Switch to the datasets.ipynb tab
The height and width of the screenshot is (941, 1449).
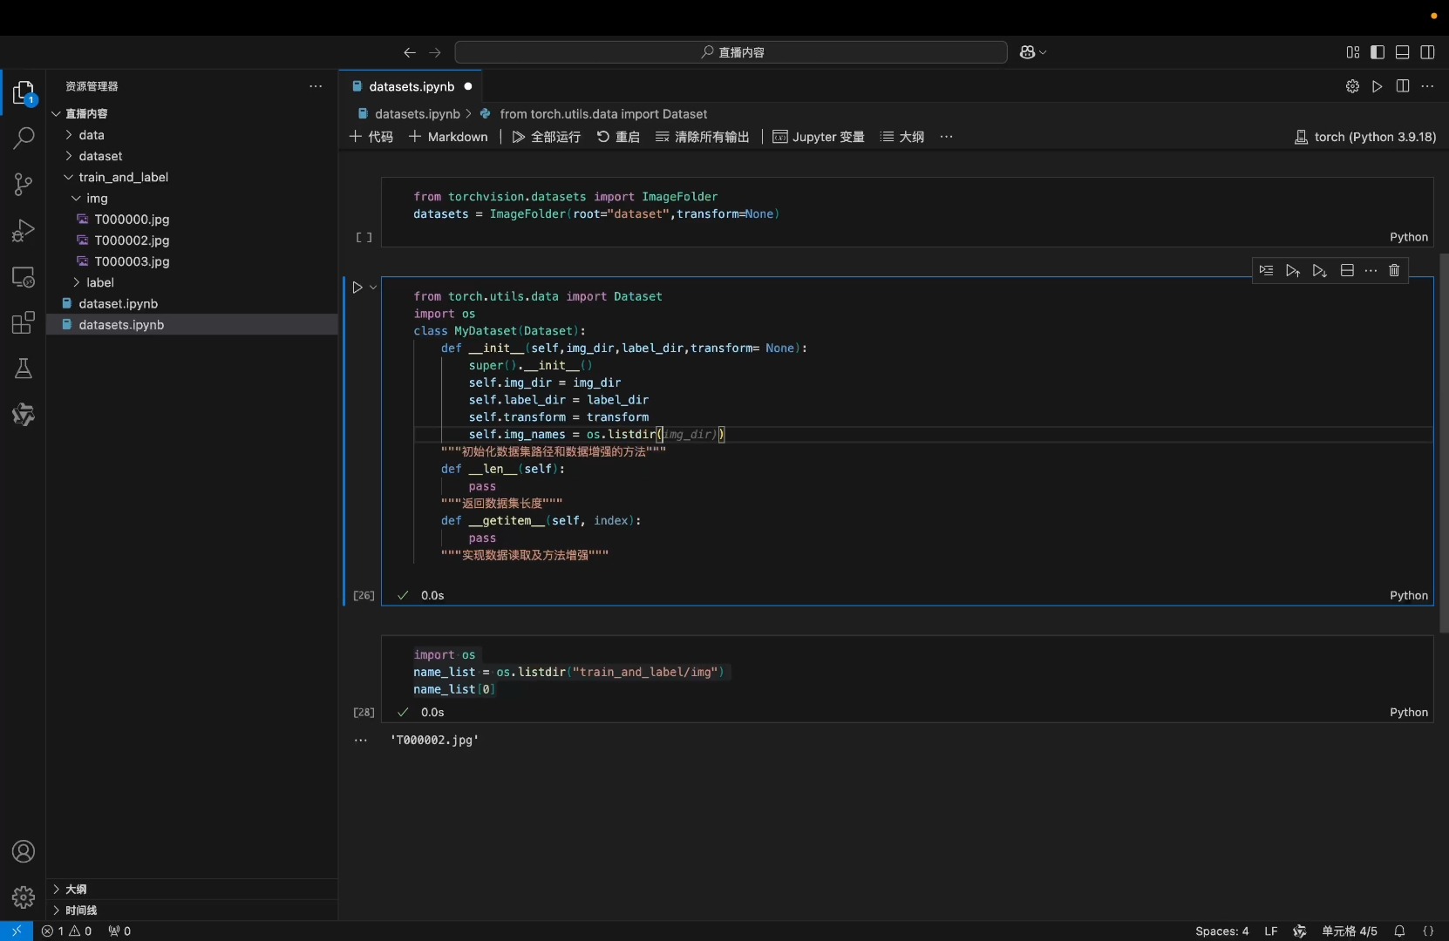(411, 86)
